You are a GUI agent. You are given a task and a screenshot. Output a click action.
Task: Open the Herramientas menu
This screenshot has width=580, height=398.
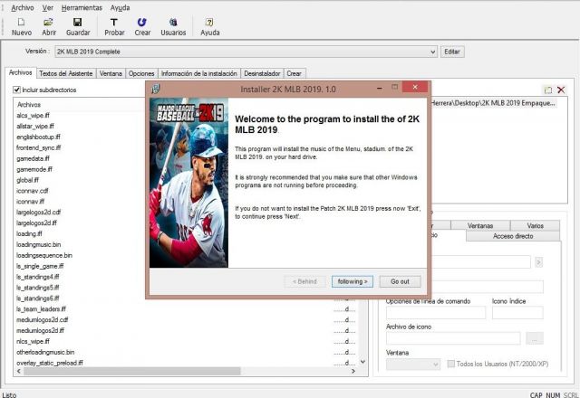pos(82,7)
